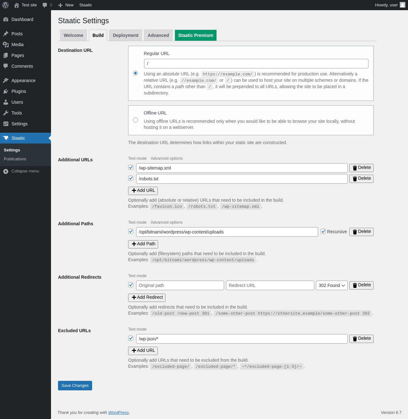Click the Appearance brush icon
Screen dimensions: 408x419
(6, 80)
